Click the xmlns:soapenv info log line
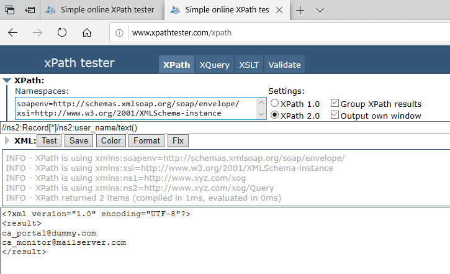This screenshot has height=274, width=450. coord(175,158)
